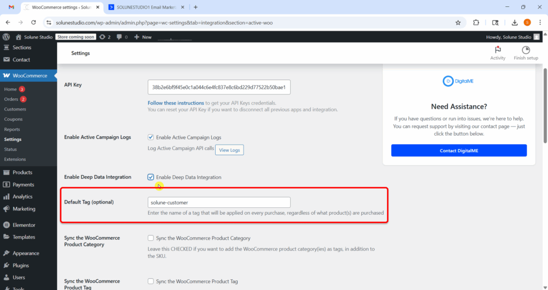Open WooCommerce Settings submenu item
This screenshot has width=548, height=290.
coord(13,139)
